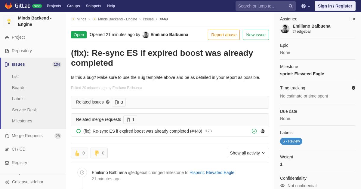Open the Help link in top navigation
The height and width of the screenshot is (189, 361).
(111, 6)
